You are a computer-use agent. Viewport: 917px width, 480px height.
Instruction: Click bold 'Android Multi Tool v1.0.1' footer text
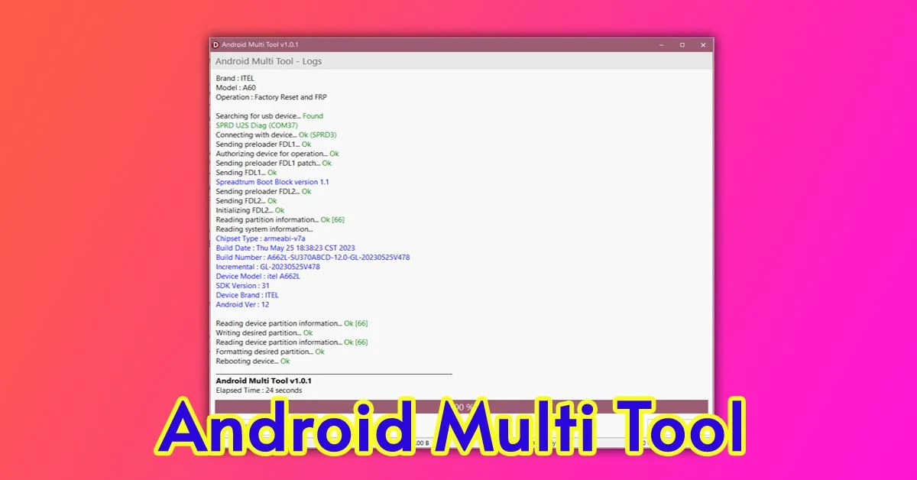click(264, 380)
